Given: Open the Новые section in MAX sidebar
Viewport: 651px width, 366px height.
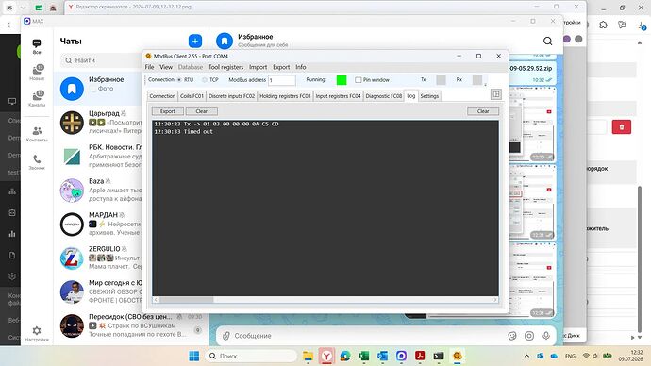Looking at the screenshot, I should (x=37, y=73).
